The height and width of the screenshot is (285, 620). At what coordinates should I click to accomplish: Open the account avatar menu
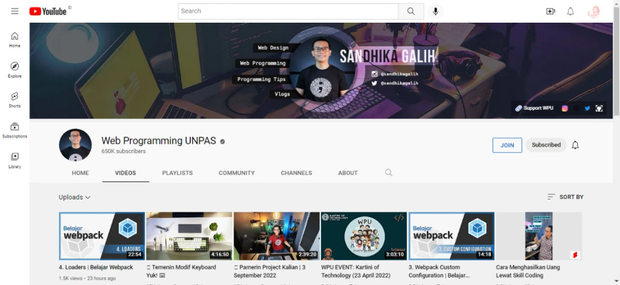594,11
